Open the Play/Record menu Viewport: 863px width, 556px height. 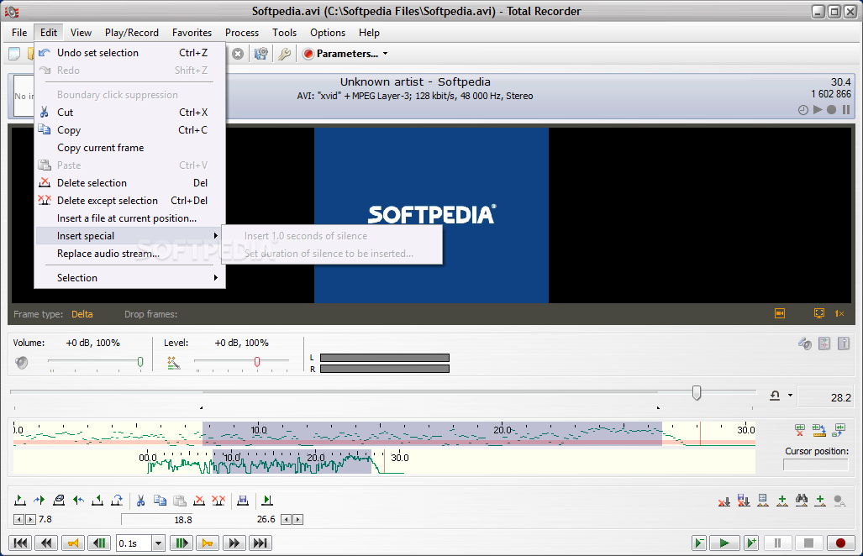click(132, 33)
